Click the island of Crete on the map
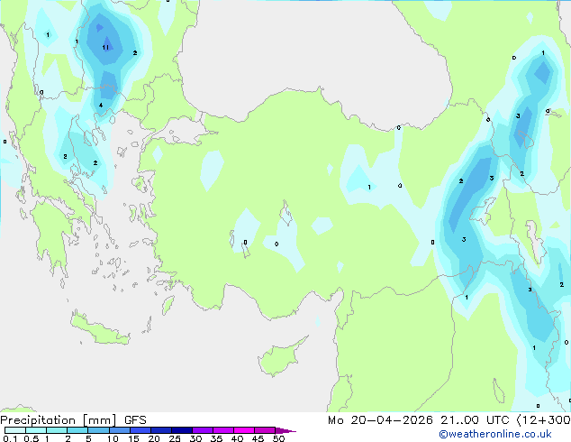The image size is (571, 442). [100, 330]
